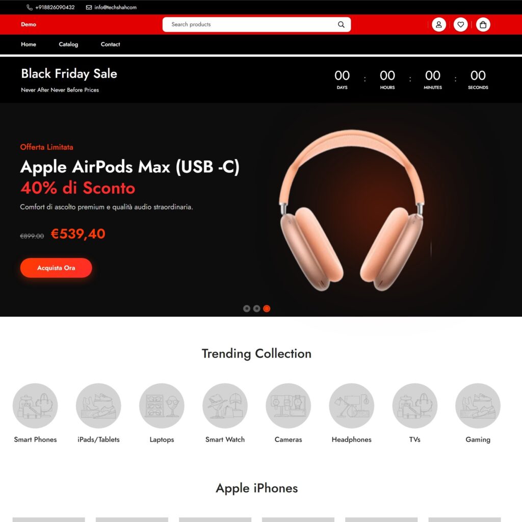Image resolution: width=522 pixels, height=522 pixels.
Task: Open the Catalog menu item
Action: [x=69, y=44]
